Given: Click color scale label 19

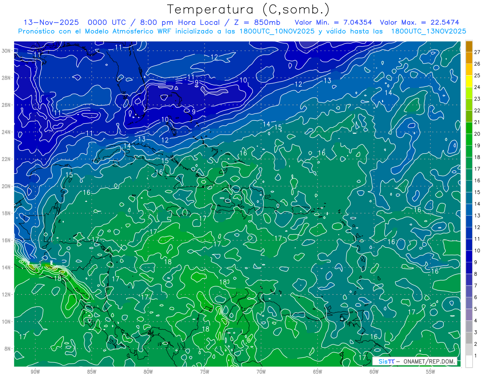Looking at the screenshot, I should coord(477,146).
